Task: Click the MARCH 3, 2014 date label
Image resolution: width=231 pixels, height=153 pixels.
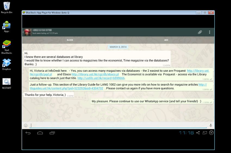Action: (118, 47)
